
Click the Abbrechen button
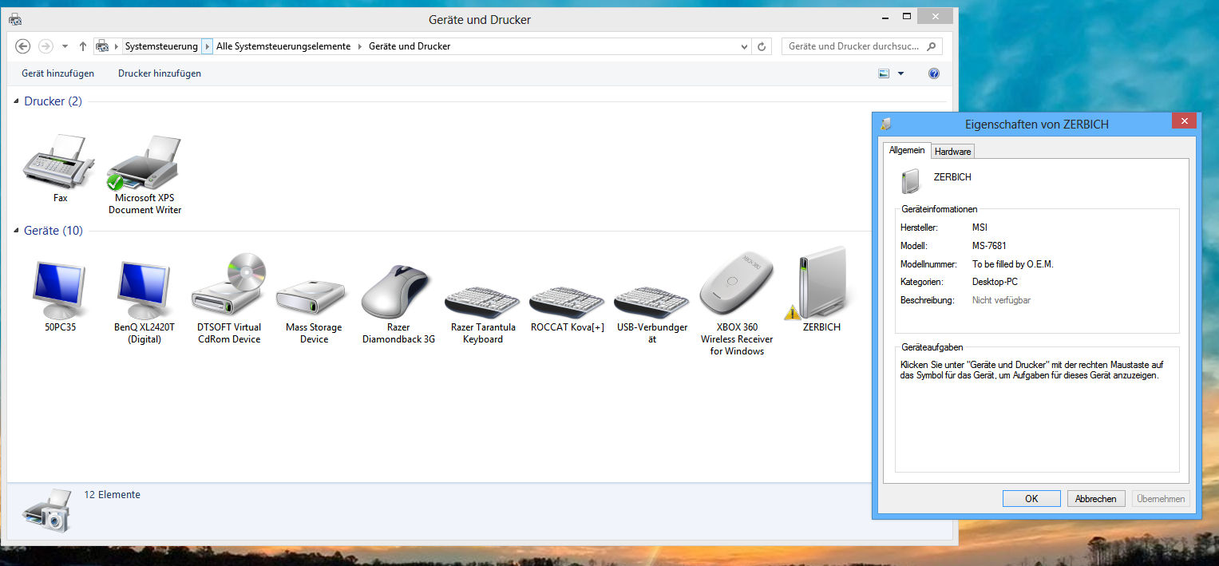(1096, 498)
